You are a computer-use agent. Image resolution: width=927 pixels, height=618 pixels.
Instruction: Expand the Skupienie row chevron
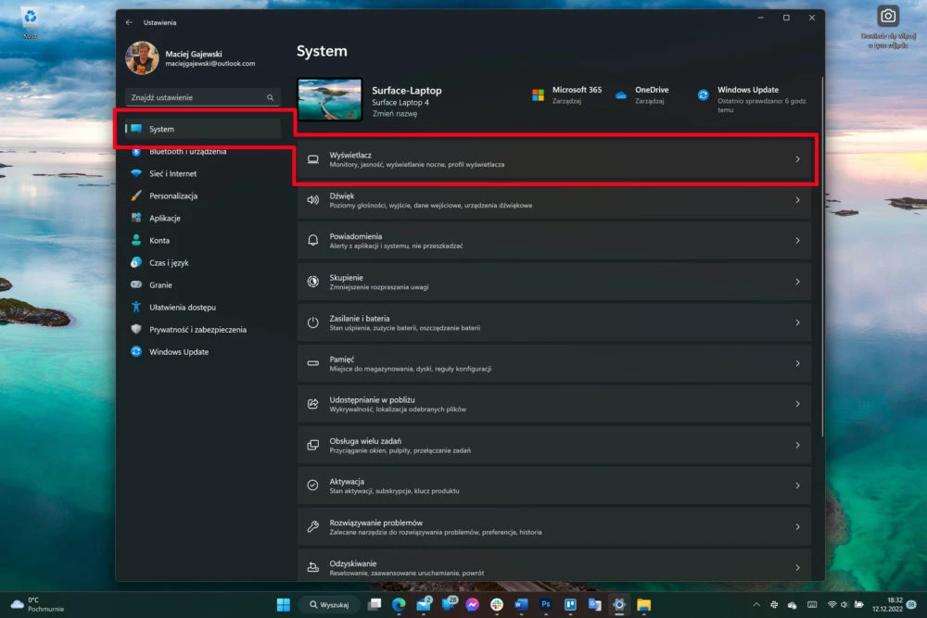click(x=797, y=282)
